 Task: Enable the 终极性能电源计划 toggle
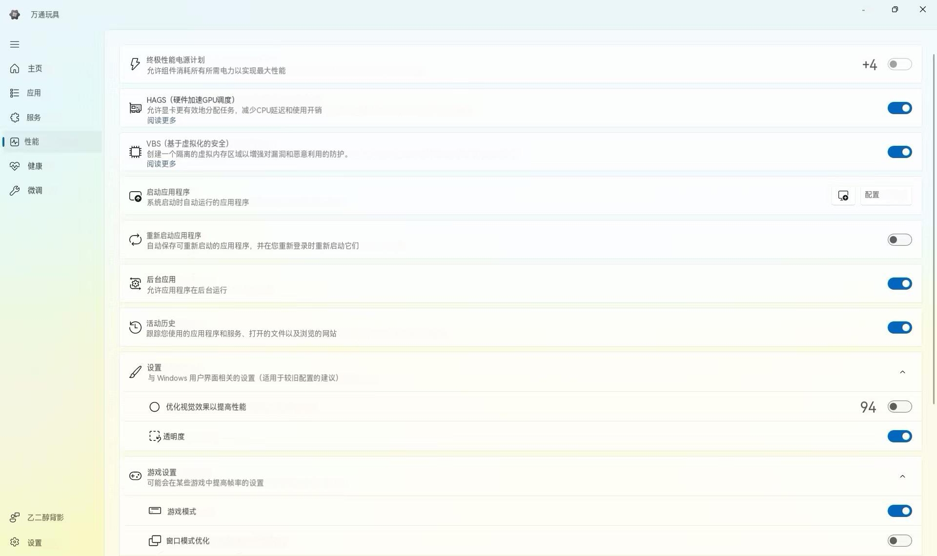click(x=899, y=64)
